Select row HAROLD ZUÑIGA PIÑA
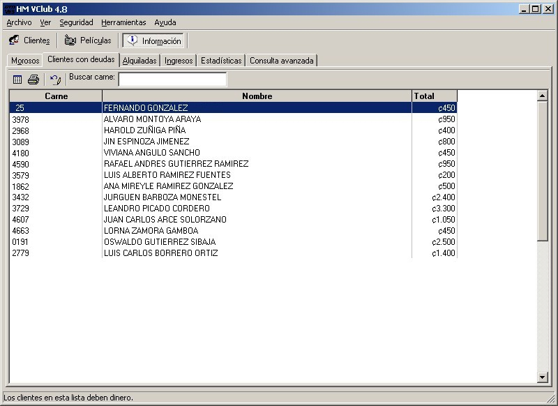Viewport: 558px width, 406px height. [x=233, y=130]
